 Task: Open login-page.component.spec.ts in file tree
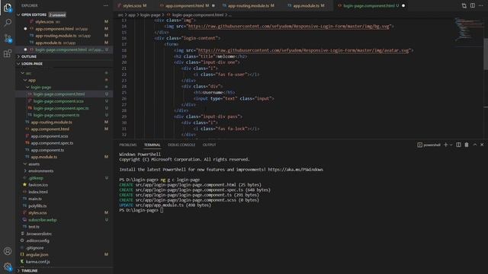click(61, 108)
